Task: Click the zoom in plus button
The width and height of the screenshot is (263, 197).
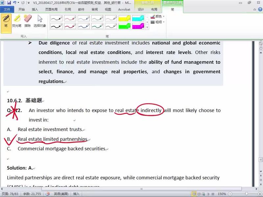Action: pyautogui.click(x=260, y=194)
